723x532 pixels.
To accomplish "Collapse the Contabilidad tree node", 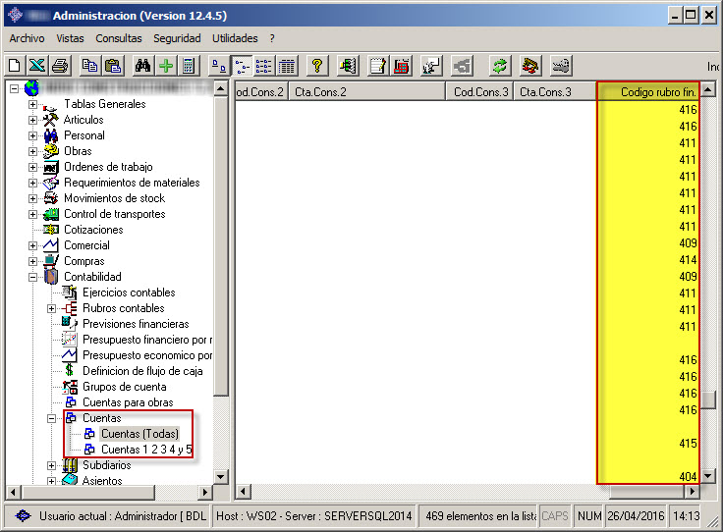I will coord(33,277).
